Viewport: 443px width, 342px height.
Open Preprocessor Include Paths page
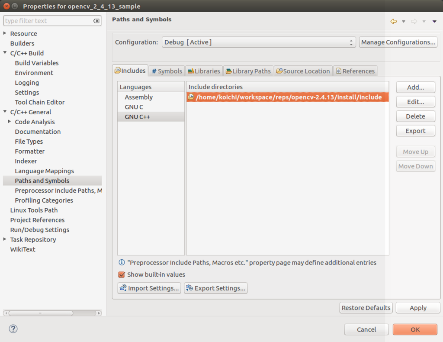pos(58,190)
